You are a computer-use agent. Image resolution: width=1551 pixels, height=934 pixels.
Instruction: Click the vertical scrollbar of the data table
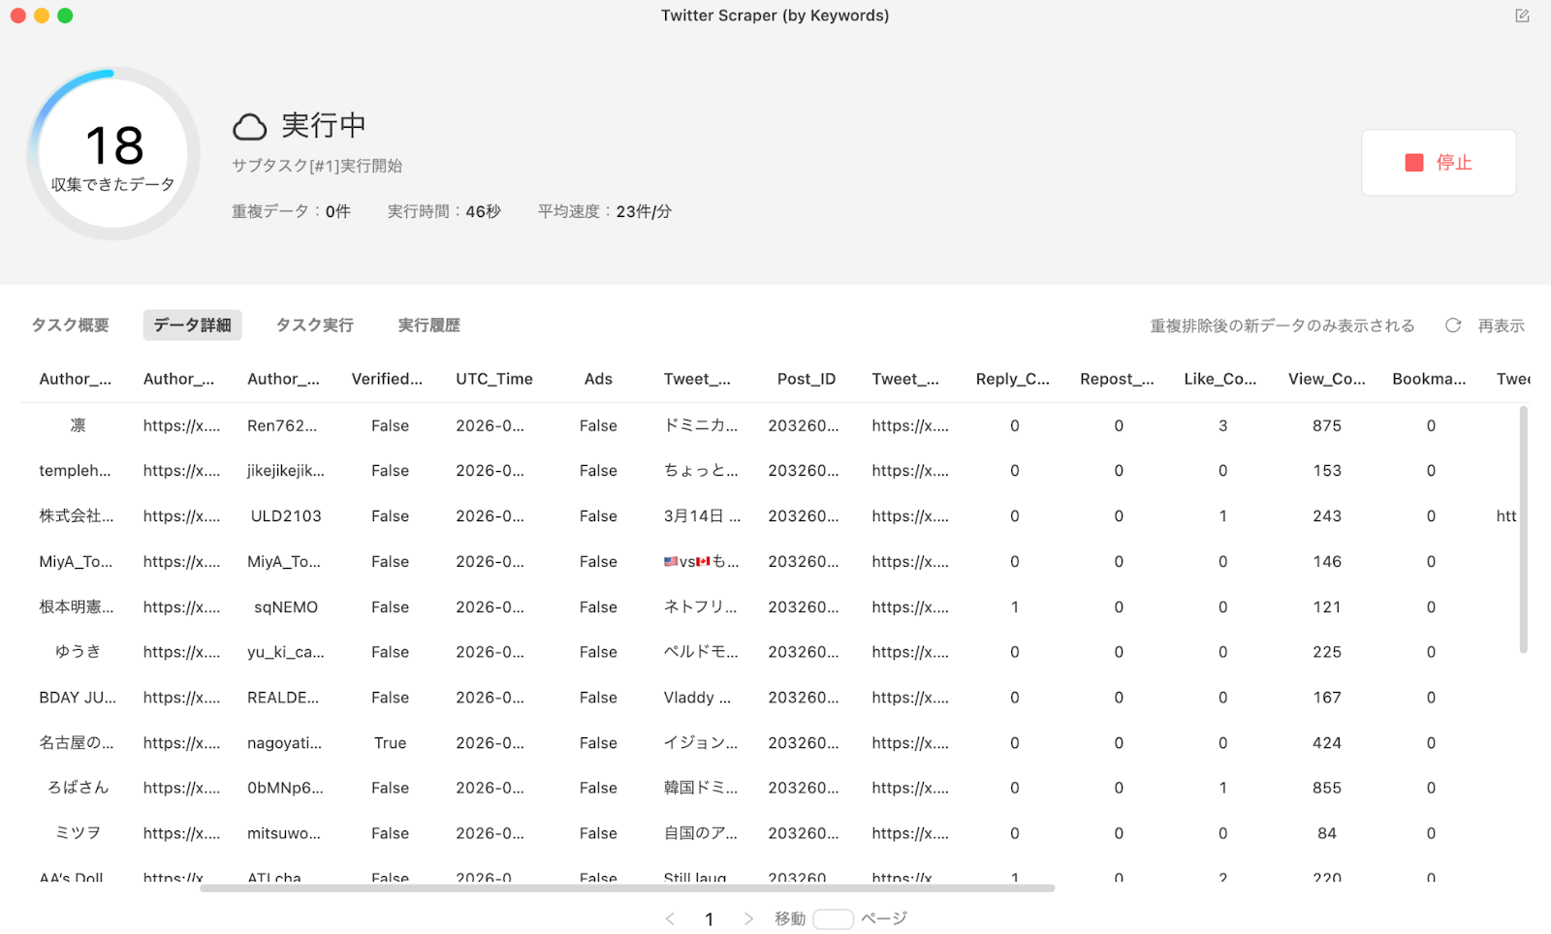[x=1523, y=529]
